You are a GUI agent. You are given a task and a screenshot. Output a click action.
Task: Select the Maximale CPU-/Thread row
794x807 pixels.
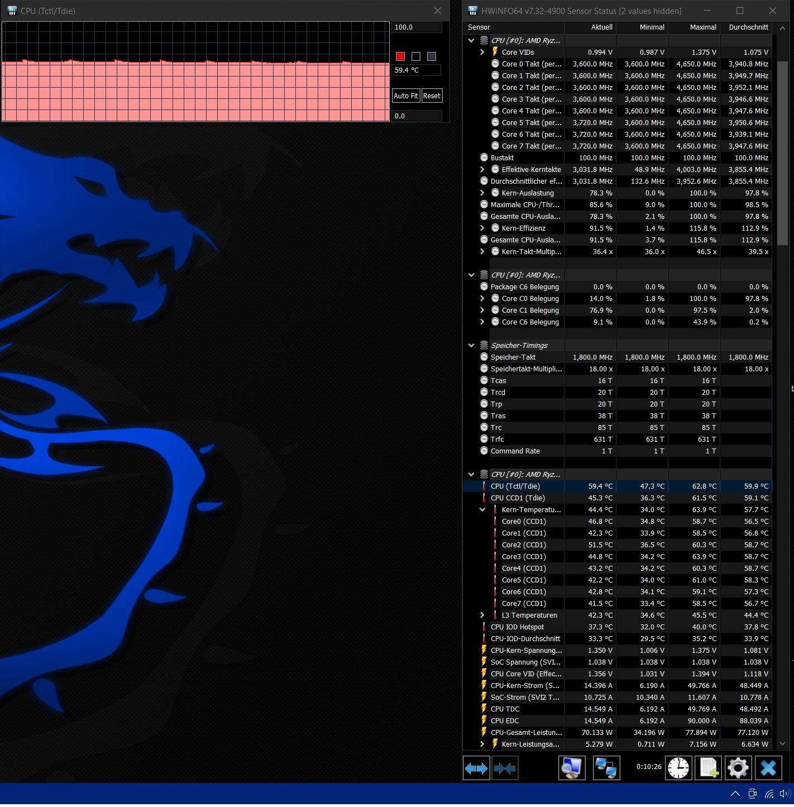coord(618,204)
